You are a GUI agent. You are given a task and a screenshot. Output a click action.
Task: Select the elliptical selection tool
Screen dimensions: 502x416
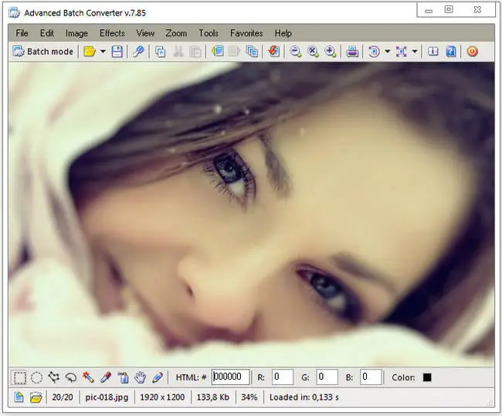point(36,377)
